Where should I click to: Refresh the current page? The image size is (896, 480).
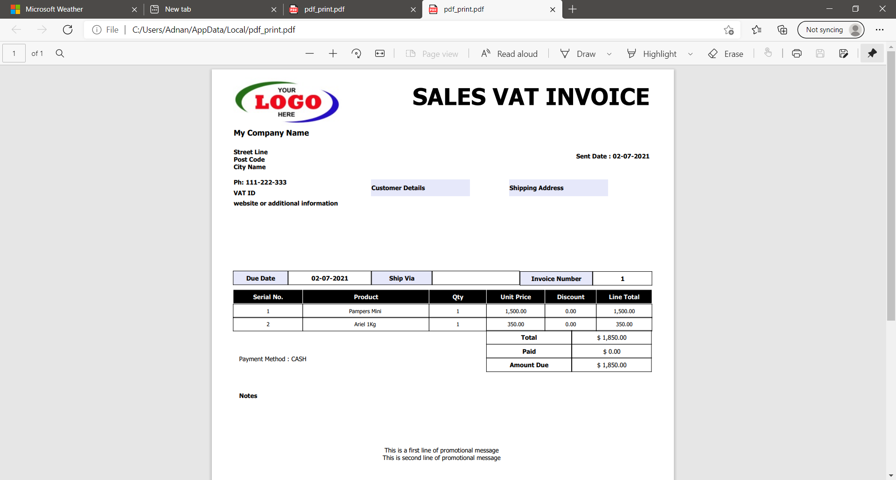point(68,30)
